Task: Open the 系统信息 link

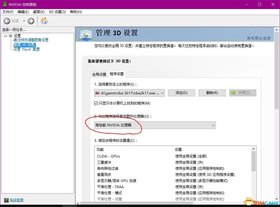Action: pyautogui.click(x=17, y=200)
